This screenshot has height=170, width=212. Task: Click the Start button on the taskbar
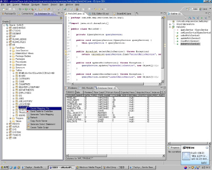tap(4, 167)
